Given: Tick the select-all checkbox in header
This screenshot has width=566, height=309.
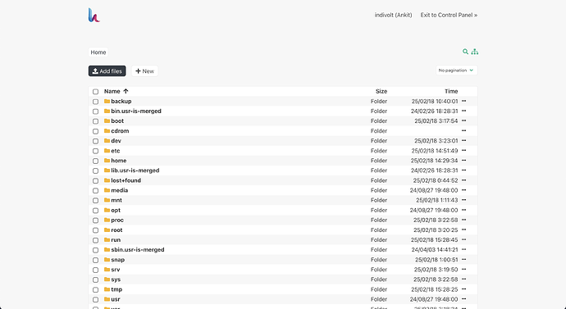Looking at the screenshot, I should (95, 92).
